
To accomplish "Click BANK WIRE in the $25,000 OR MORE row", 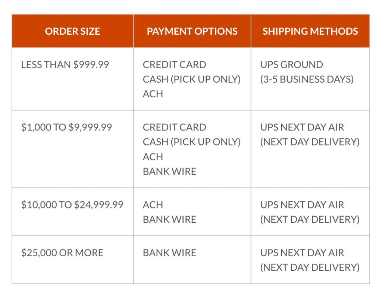I will tap(169, 252).
